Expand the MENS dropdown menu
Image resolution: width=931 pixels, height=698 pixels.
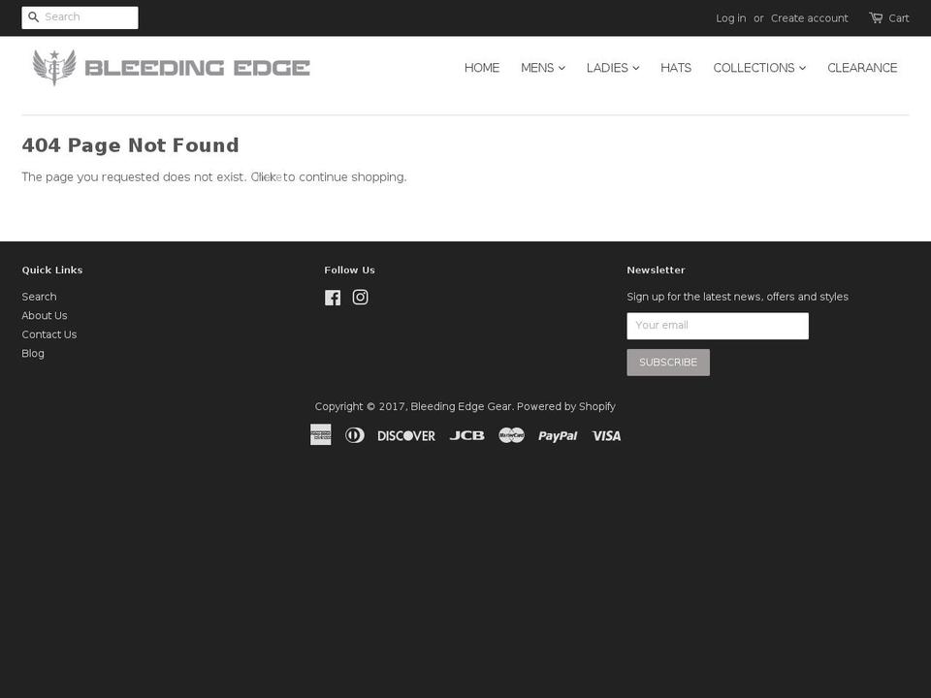point(543,68)
